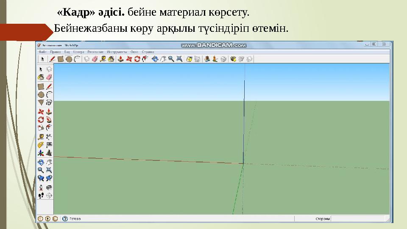Open the Камера menu
407x229 pixels.
point(78,52)
